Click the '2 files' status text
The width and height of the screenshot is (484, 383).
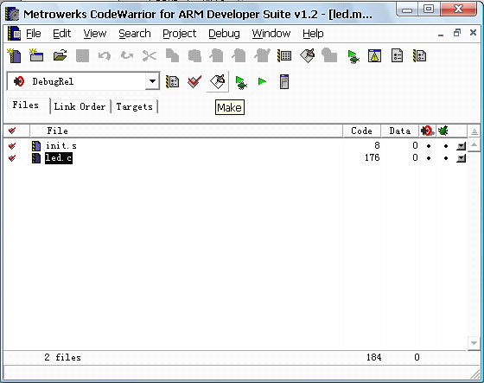tap(62, 357)
